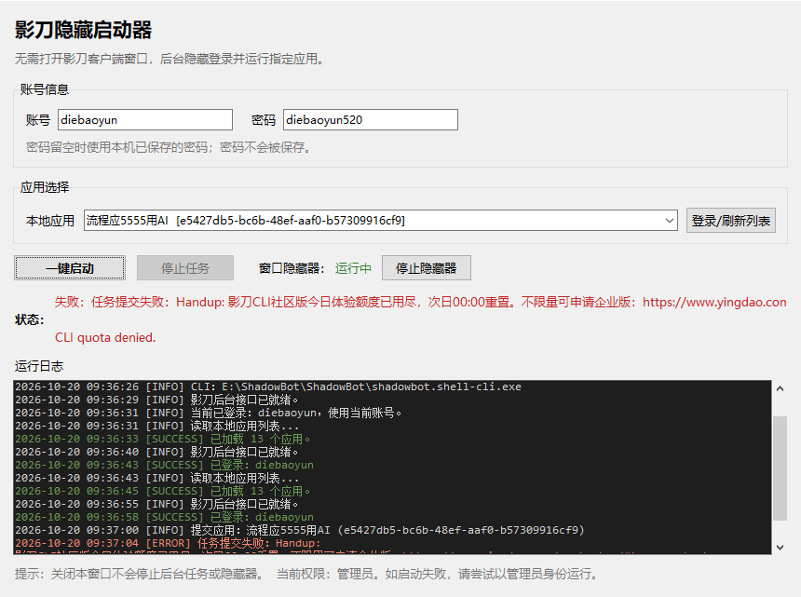Viewport: 801px width, 597px height.
Task: Click the log scrollbar up arrow
Action: tap(780, 388)
